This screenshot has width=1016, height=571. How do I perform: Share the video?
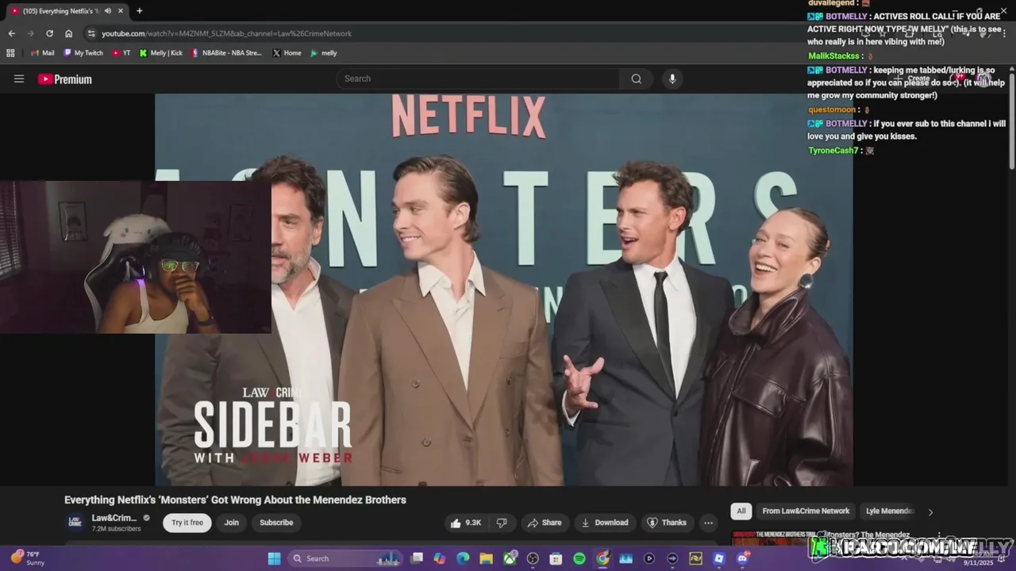[545, 523]
